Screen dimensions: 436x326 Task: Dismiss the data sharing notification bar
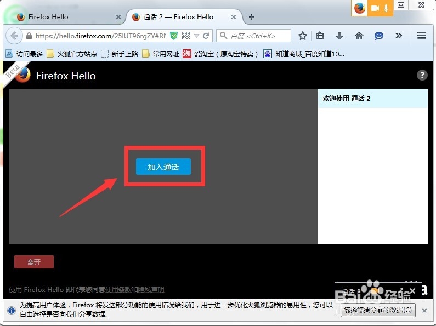424,311
